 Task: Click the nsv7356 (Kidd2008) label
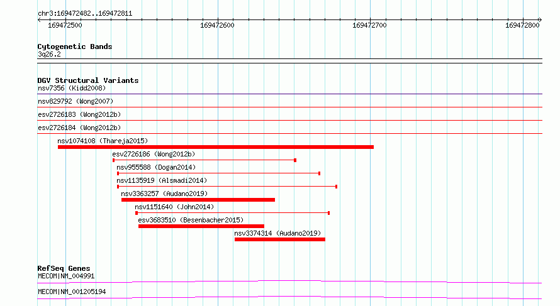pos(72,88)
